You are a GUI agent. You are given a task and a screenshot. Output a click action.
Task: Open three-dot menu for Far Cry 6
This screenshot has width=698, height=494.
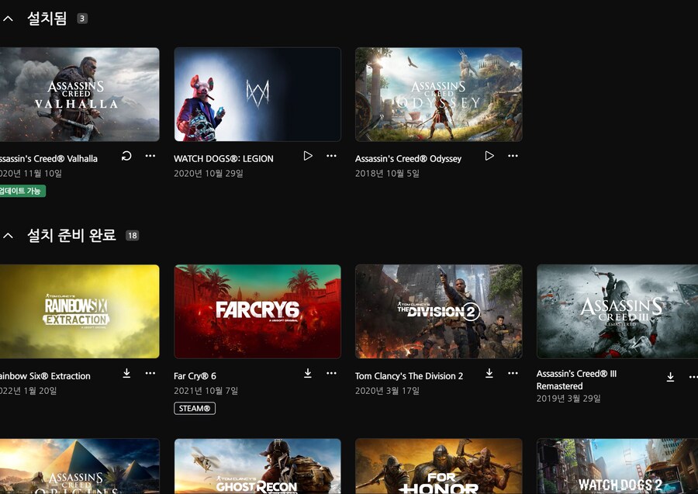click(331, 373)
